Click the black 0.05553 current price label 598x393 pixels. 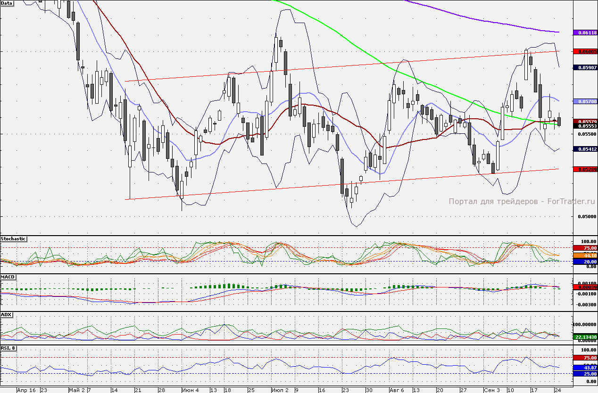tap(585, 126)
